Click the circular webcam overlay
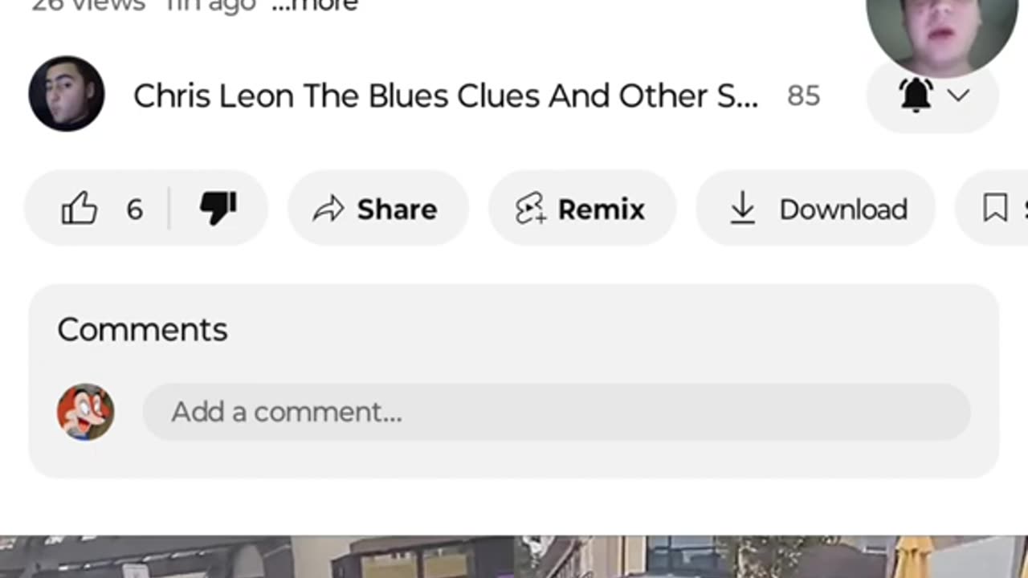Image resolution: width=1028 pixels, height=578 pixels. [x=940, y=31]
